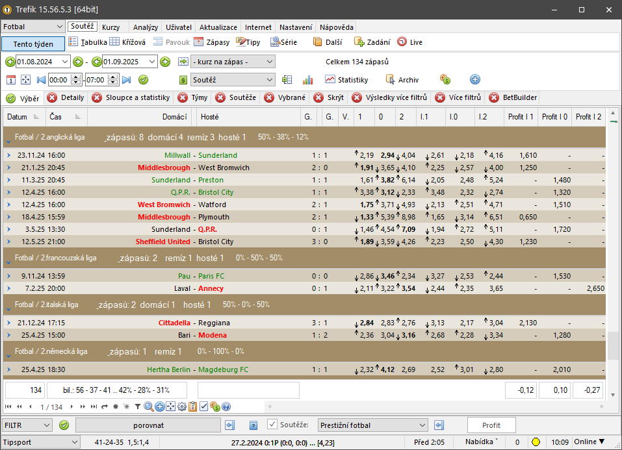Image resolution: width=622 pixels, height=450 pixels.
Task: Click the Profit button
Action: 491,425
